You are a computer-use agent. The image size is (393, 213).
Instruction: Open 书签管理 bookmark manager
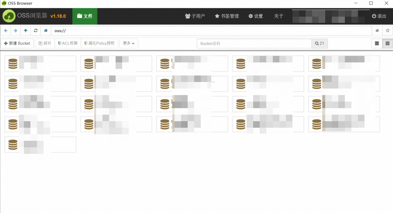[227, 16]
